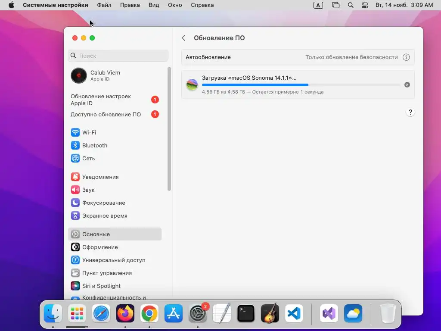Open Сеть network settings

click(x=115, y=158)
